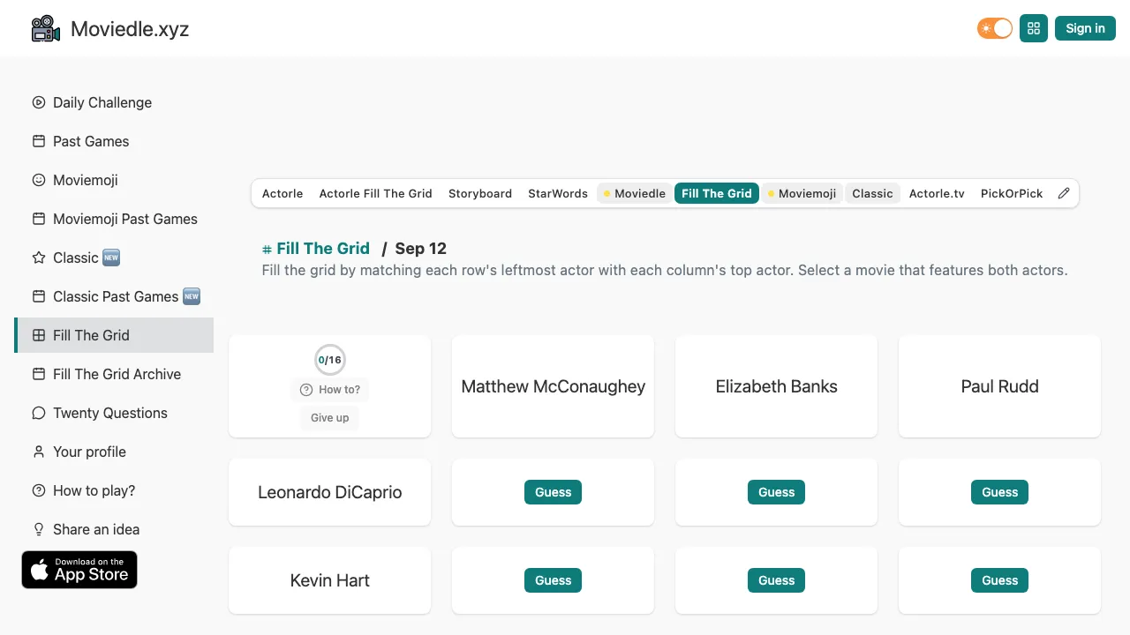The width and height of the screenshot is (1130, 635).
Task: Open Twenty Questions in sidebar
Action: point(114,413)
